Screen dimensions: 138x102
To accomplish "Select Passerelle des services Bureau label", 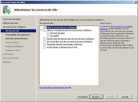I will (64, 44).
